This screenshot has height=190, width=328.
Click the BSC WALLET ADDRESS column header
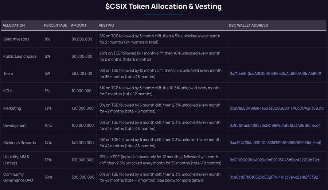click(x=248, y=25)
